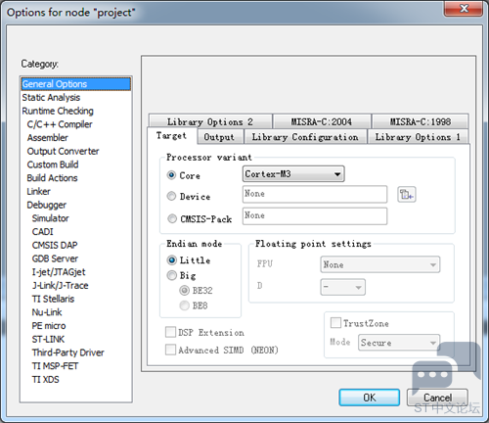Select the Core radio button

[x=171, y=175]
